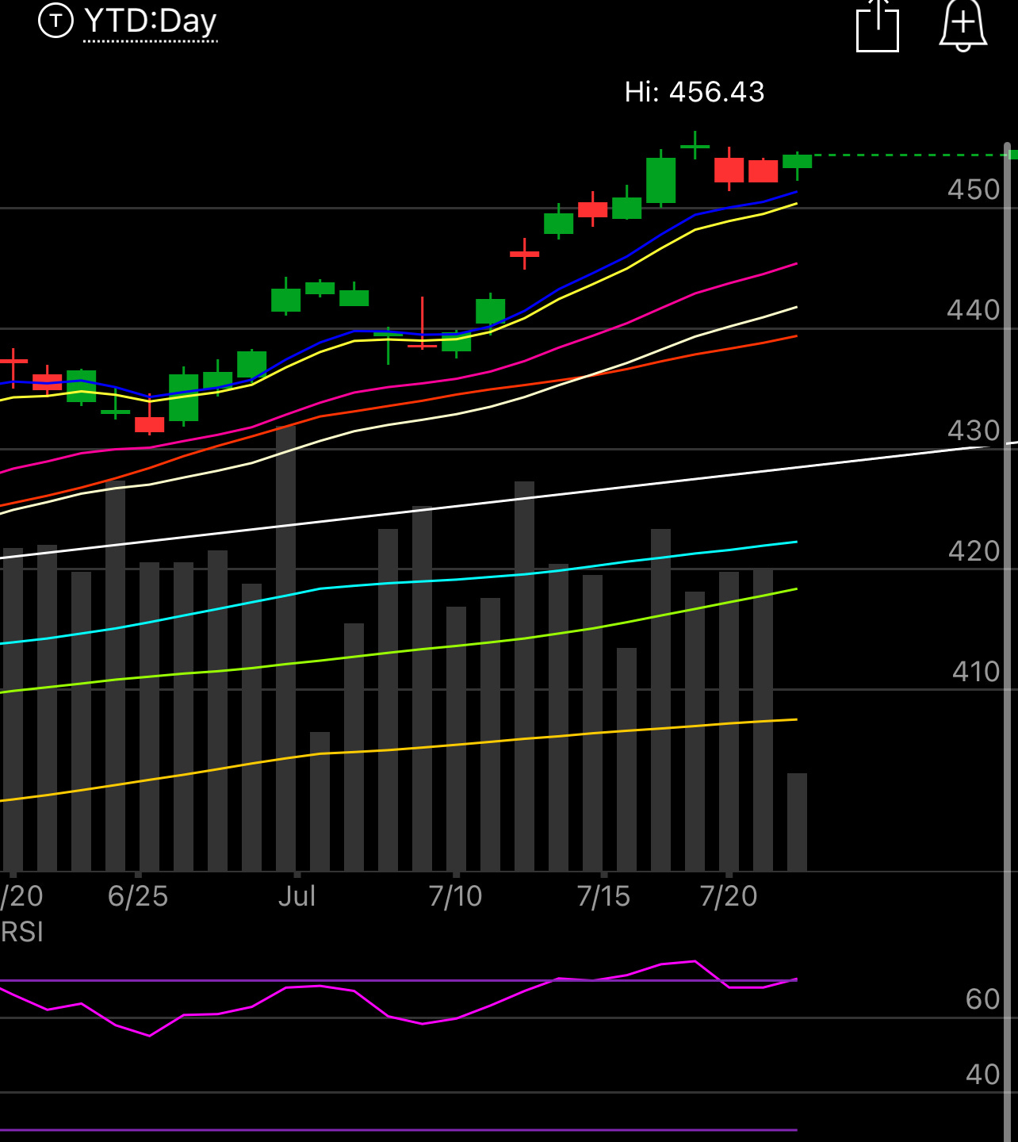This screenshot has width=1018, height=1142.
Task: Tap the 450 price axis label
Action: (x=974, y=190)
